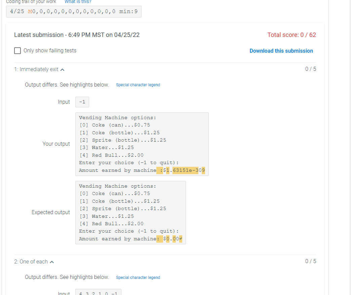Open the "What is this?" help link
Image resolution: width=351 pixels, height=295 pixels.
click(x=78, y=2)
